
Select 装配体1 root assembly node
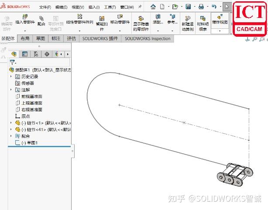click(x=40, y=70)
